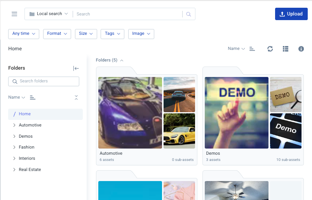Open the Local search scope dropdown
312x200 pixels.
tap(49, 14)
